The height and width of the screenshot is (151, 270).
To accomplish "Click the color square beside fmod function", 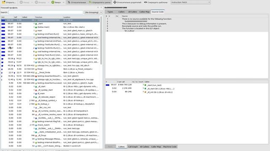I will (36, 69).
